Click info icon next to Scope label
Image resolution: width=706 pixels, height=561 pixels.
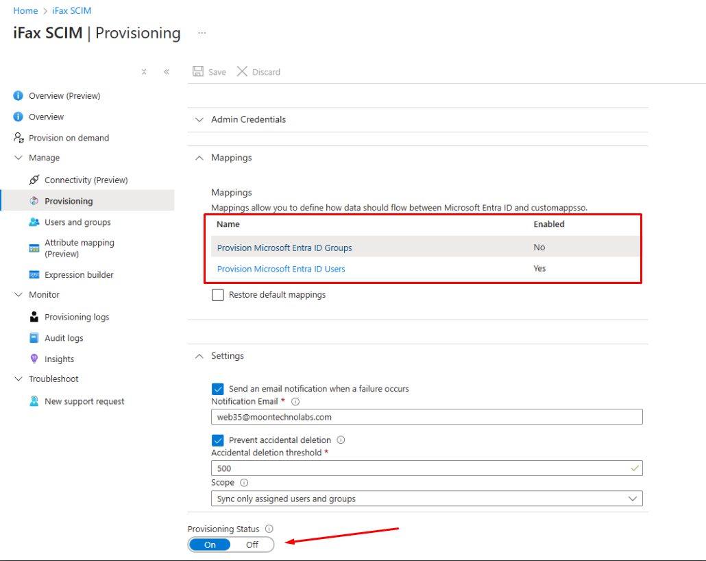click(x=244, y=483)
